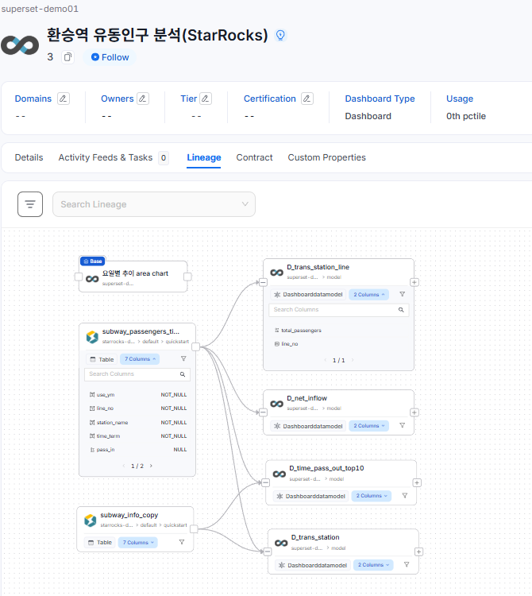Click Superset icon of D_trans_station_line
This screenshot has height=596, width=532.
click(276, 273)
